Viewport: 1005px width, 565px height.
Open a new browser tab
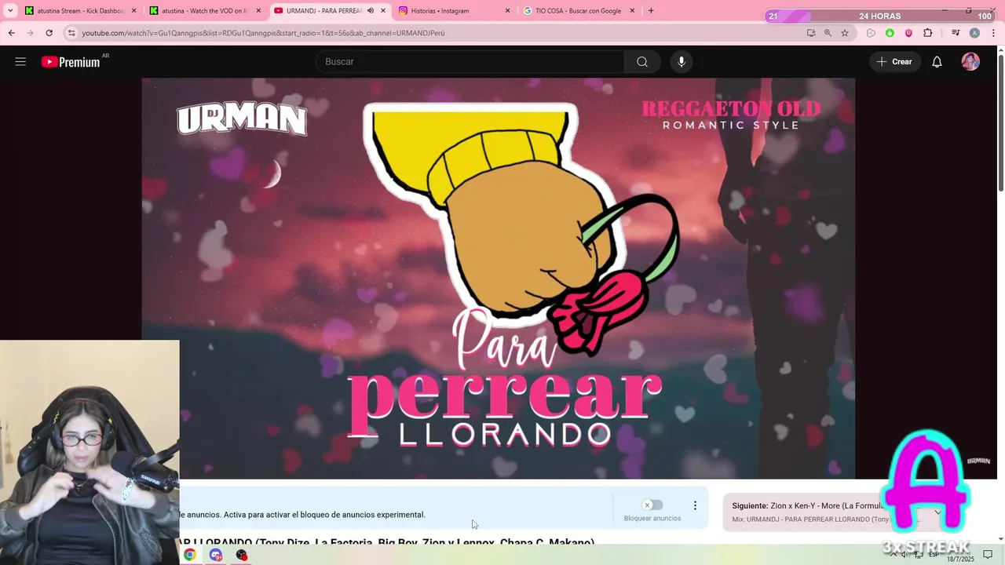coord(651,11)
